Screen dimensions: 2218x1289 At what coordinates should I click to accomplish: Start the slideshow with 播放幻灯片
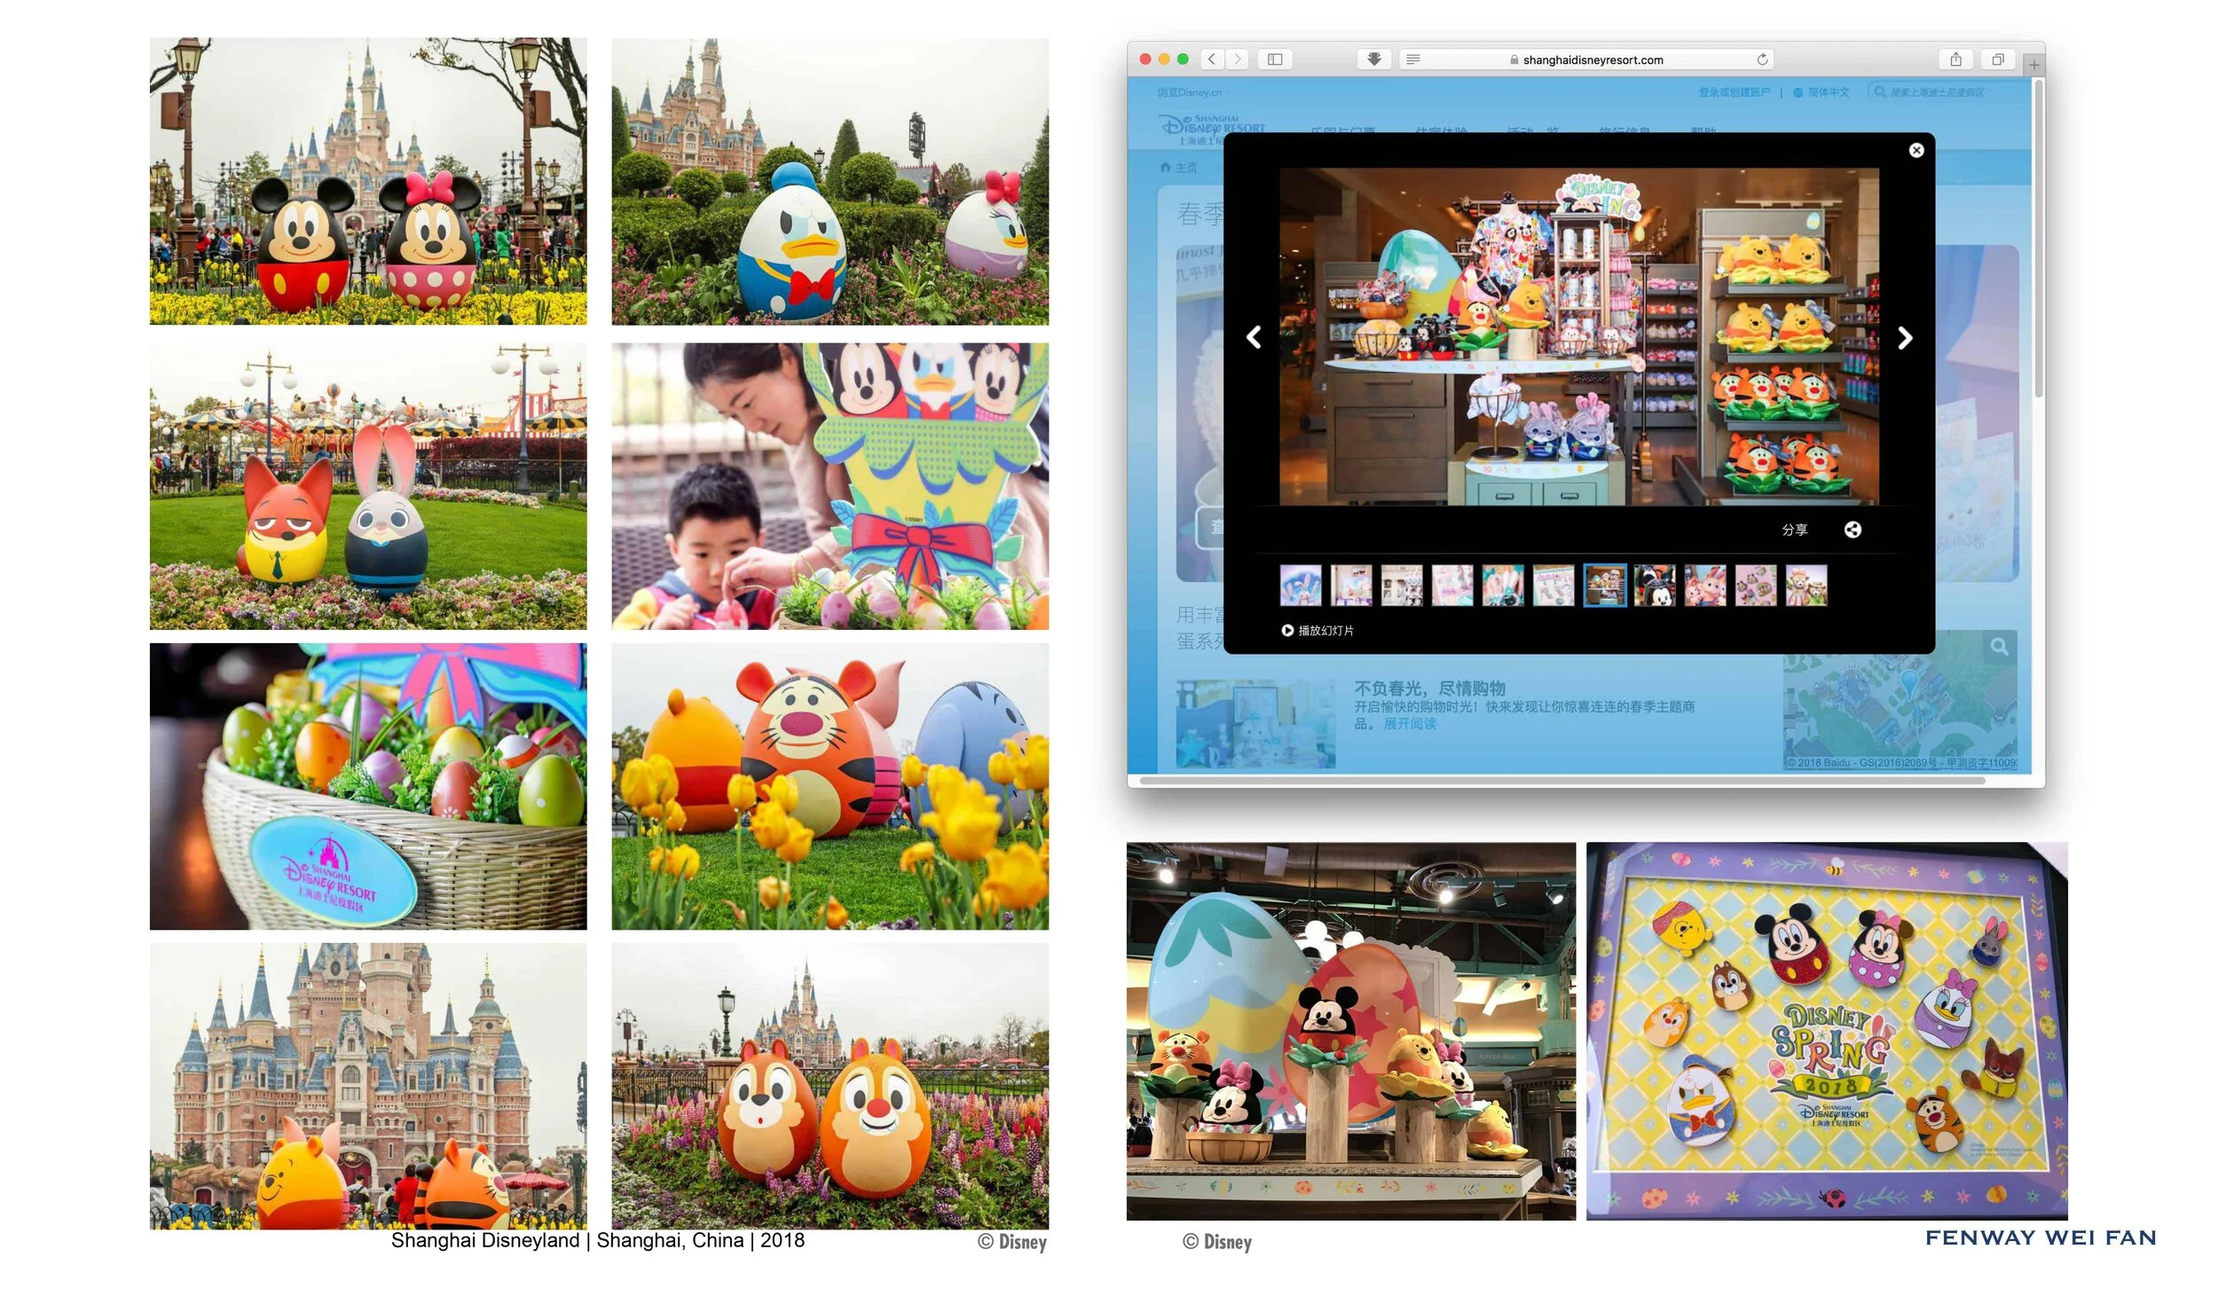click(x=1317, y=631)
